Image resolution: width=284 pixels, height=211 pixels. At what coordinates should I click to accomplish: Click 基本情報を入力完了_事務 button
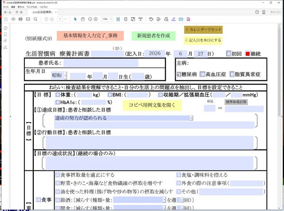[x=90, y=36]
